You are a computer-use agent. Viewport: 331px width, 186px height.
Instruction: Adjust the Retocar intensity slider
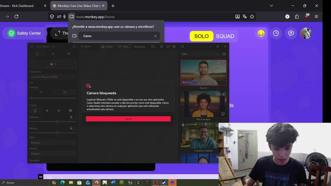pos(53,133)
